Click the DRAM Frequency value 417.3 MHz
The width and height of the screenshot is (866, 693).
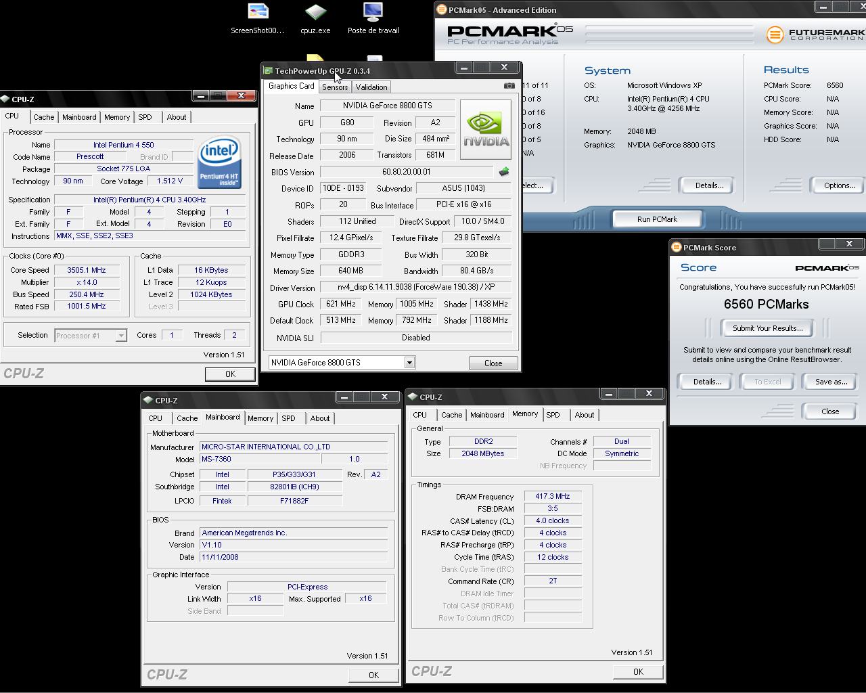tap(553, 496)
